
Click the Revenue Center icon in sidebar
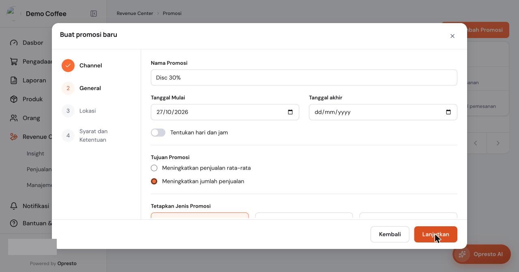(14, 137)
